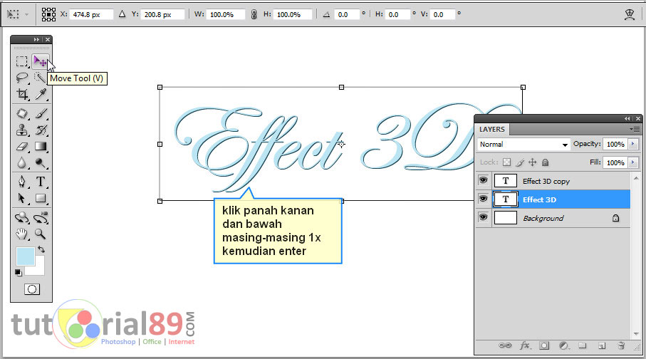Viewport: 646px width, 359px height.
Task: Reset default foreground and background colors
Action: click(18, 272)
